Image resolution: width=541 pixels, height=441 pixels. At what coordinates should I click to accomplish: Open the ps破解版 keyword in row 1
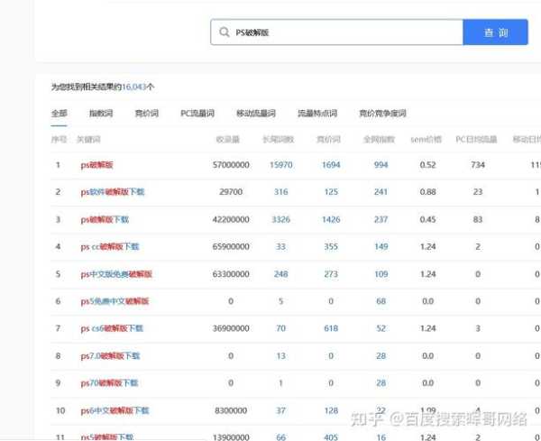point(97,165)
